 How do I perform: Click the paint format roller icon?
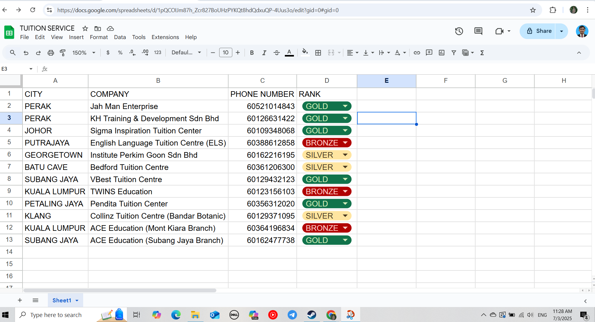click(x=63, y=53)
